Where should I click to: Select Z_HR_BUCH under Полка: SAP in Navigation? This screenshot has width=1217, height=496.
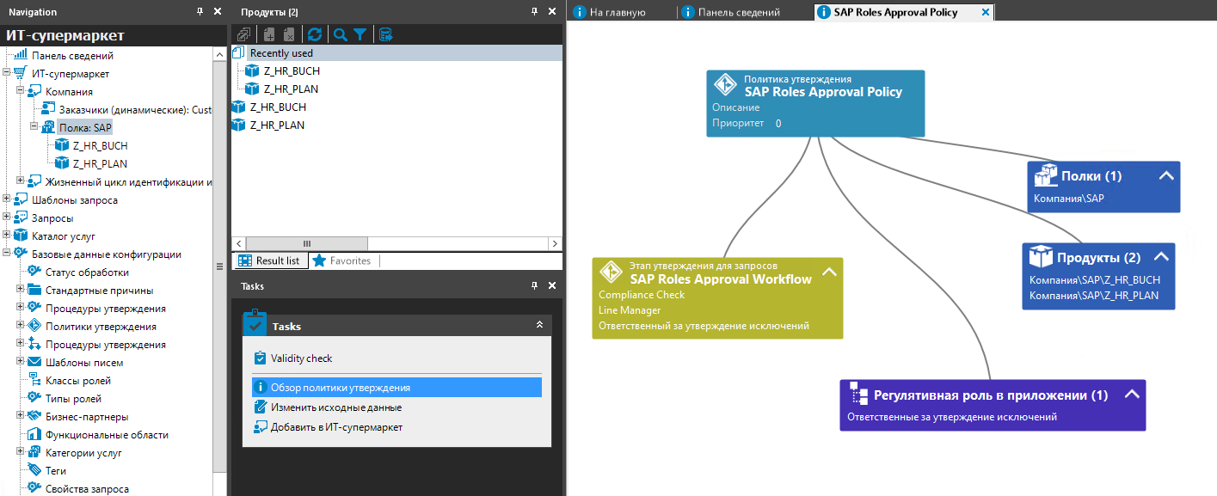[100, 145]
